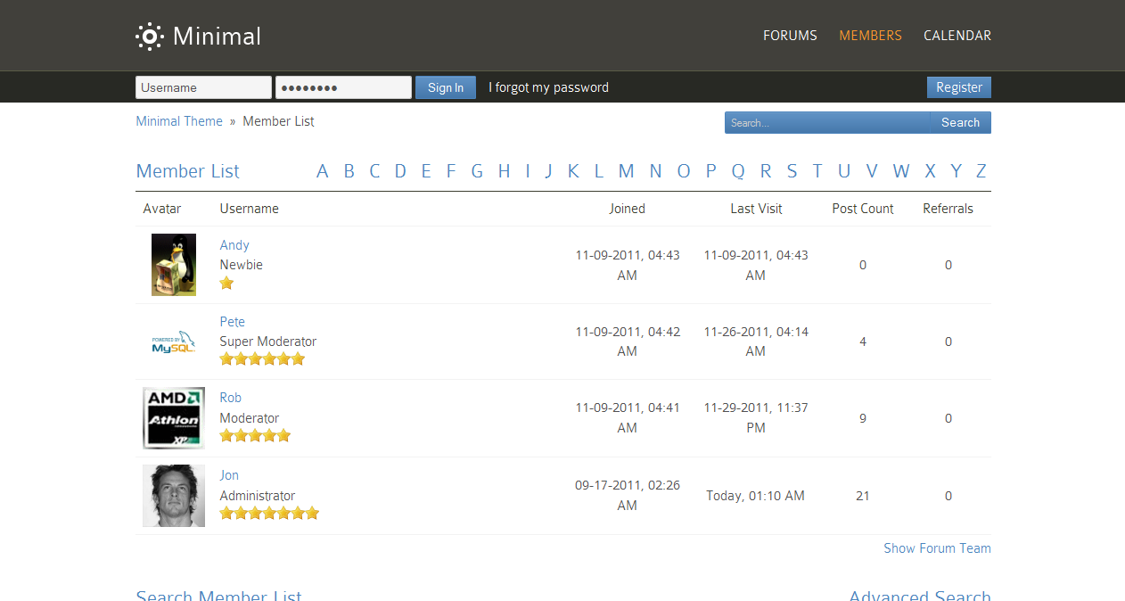Click the blue Search button

pos(960,123)
